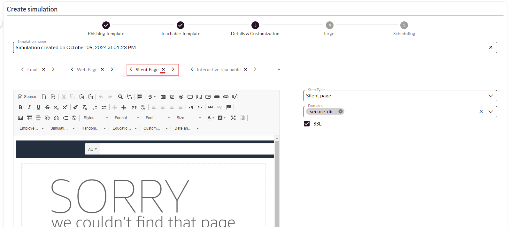
Task: Insert a table in editor
Action: 29,118
